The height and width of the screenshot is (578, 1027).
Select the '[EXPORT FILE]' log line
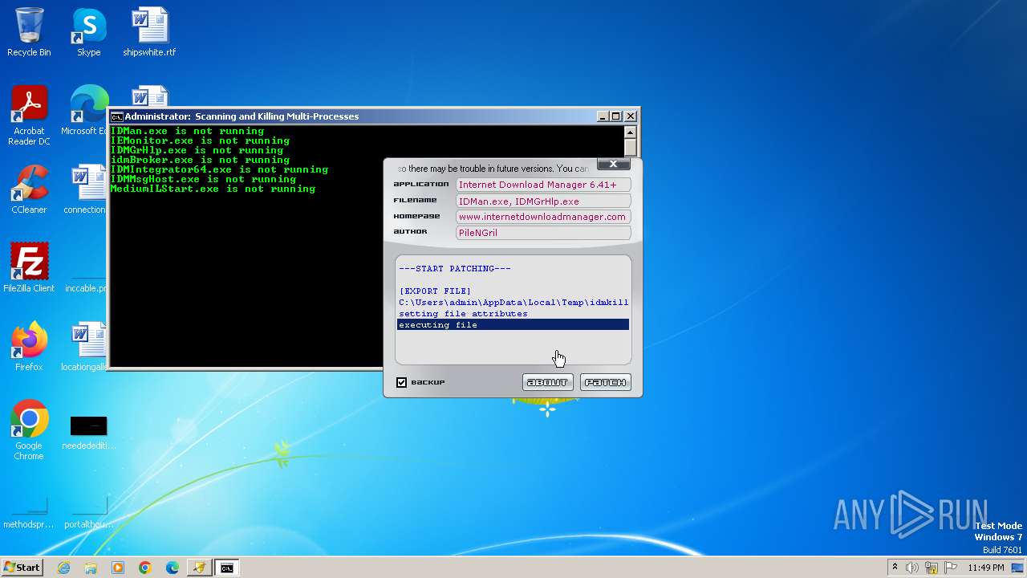click(x=435, y=291)
